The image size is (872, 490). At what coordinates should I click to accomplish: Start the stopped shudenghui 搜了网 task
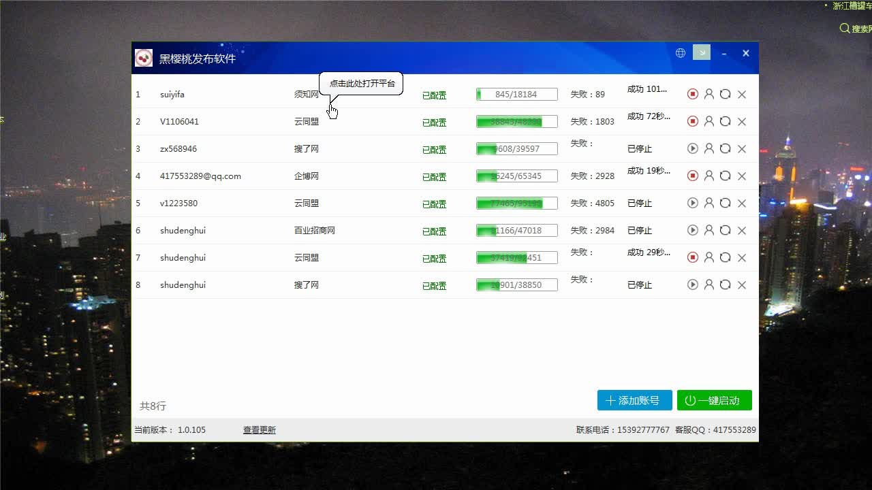pyautogui.click(x=692, y=284)
